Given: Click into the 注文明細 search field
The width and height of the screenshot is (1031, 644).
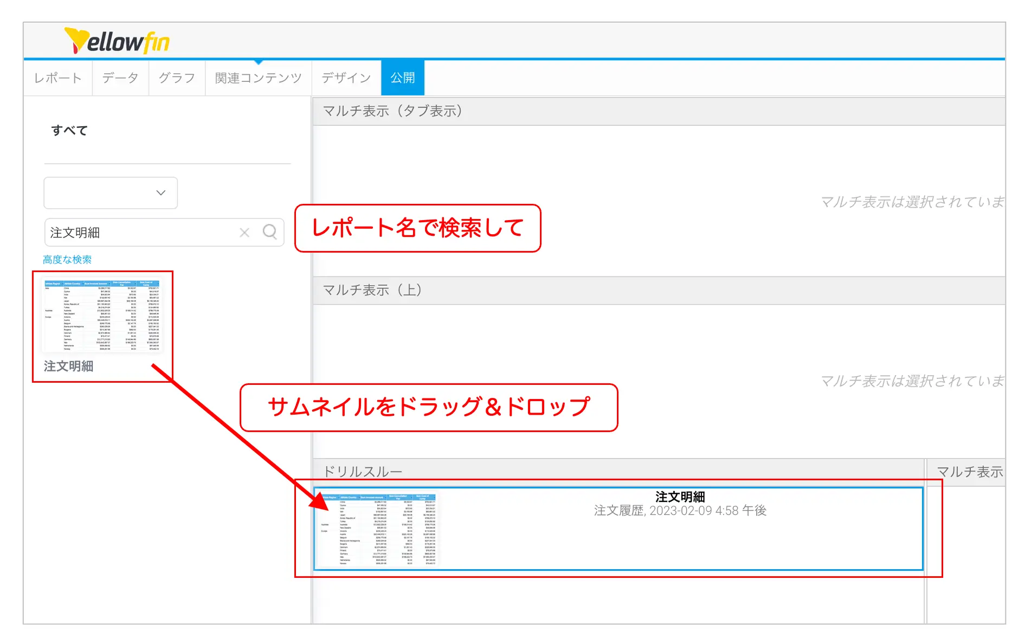Looking at the screenshot, I should (141, 233).
